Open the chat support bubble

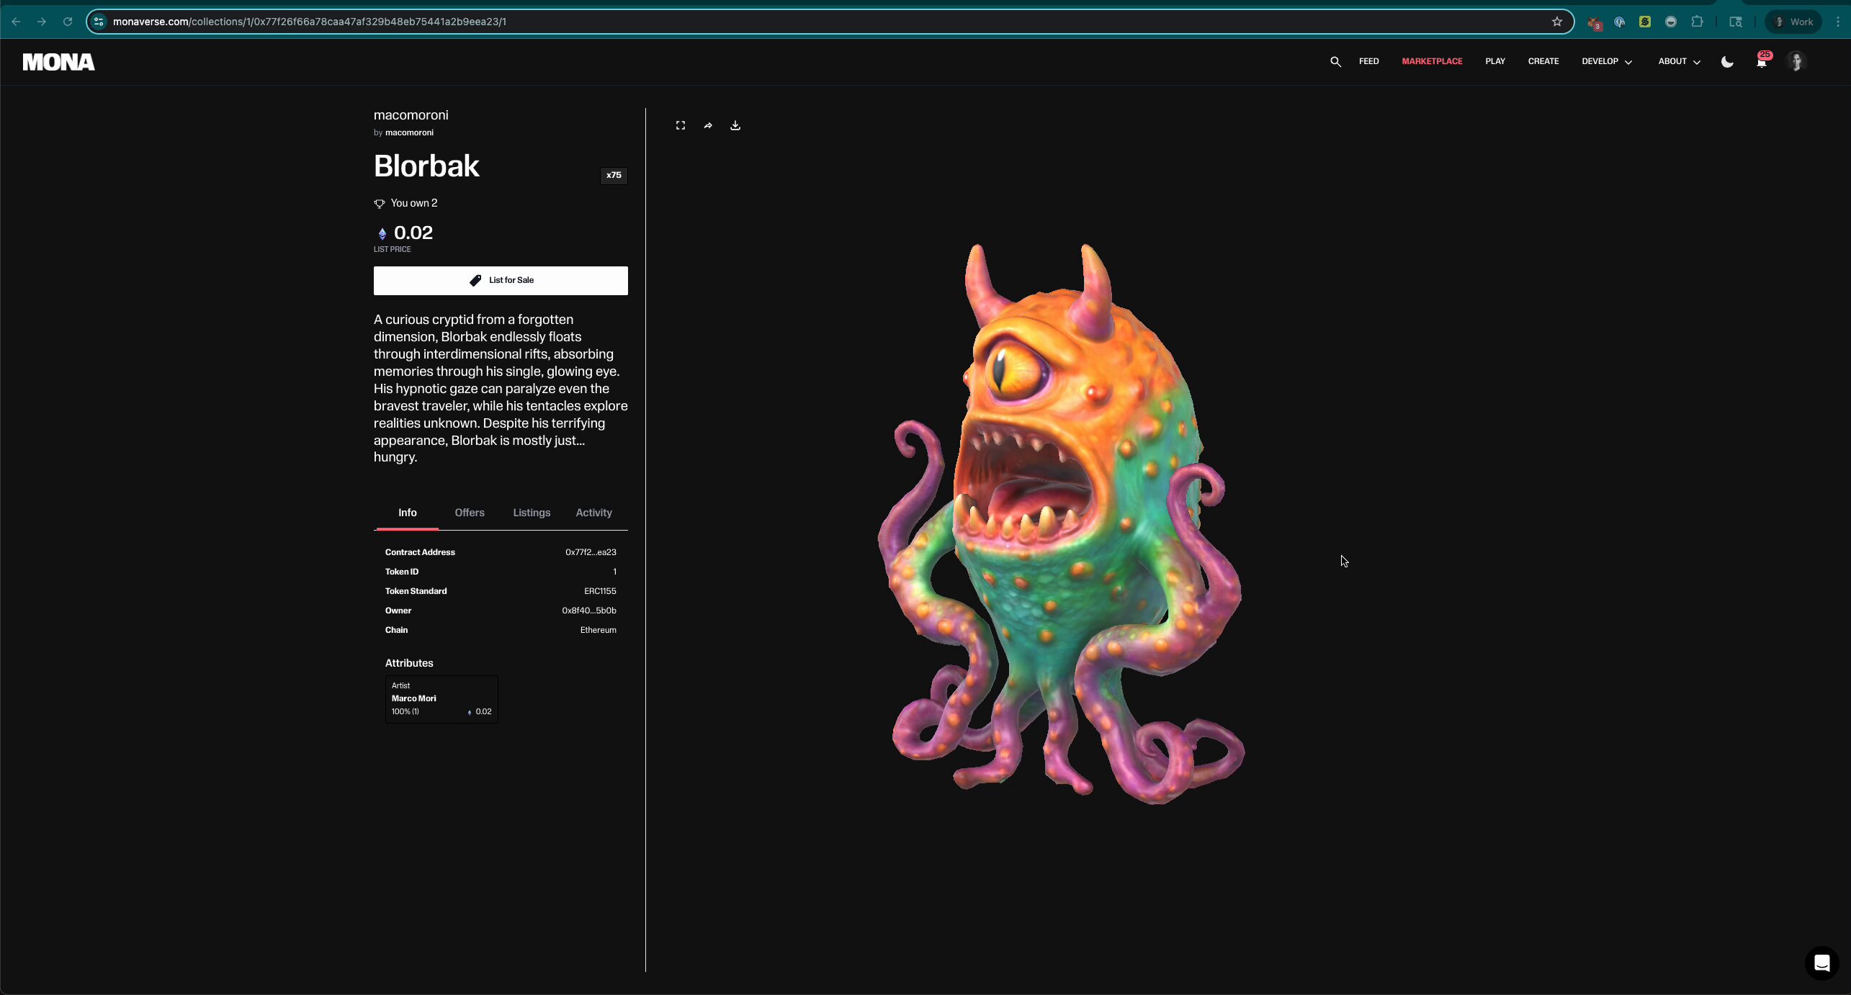pos(1821,963)
